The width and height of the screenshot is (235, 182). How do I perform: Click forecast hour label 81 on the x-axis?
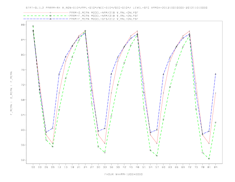(209, 167)
